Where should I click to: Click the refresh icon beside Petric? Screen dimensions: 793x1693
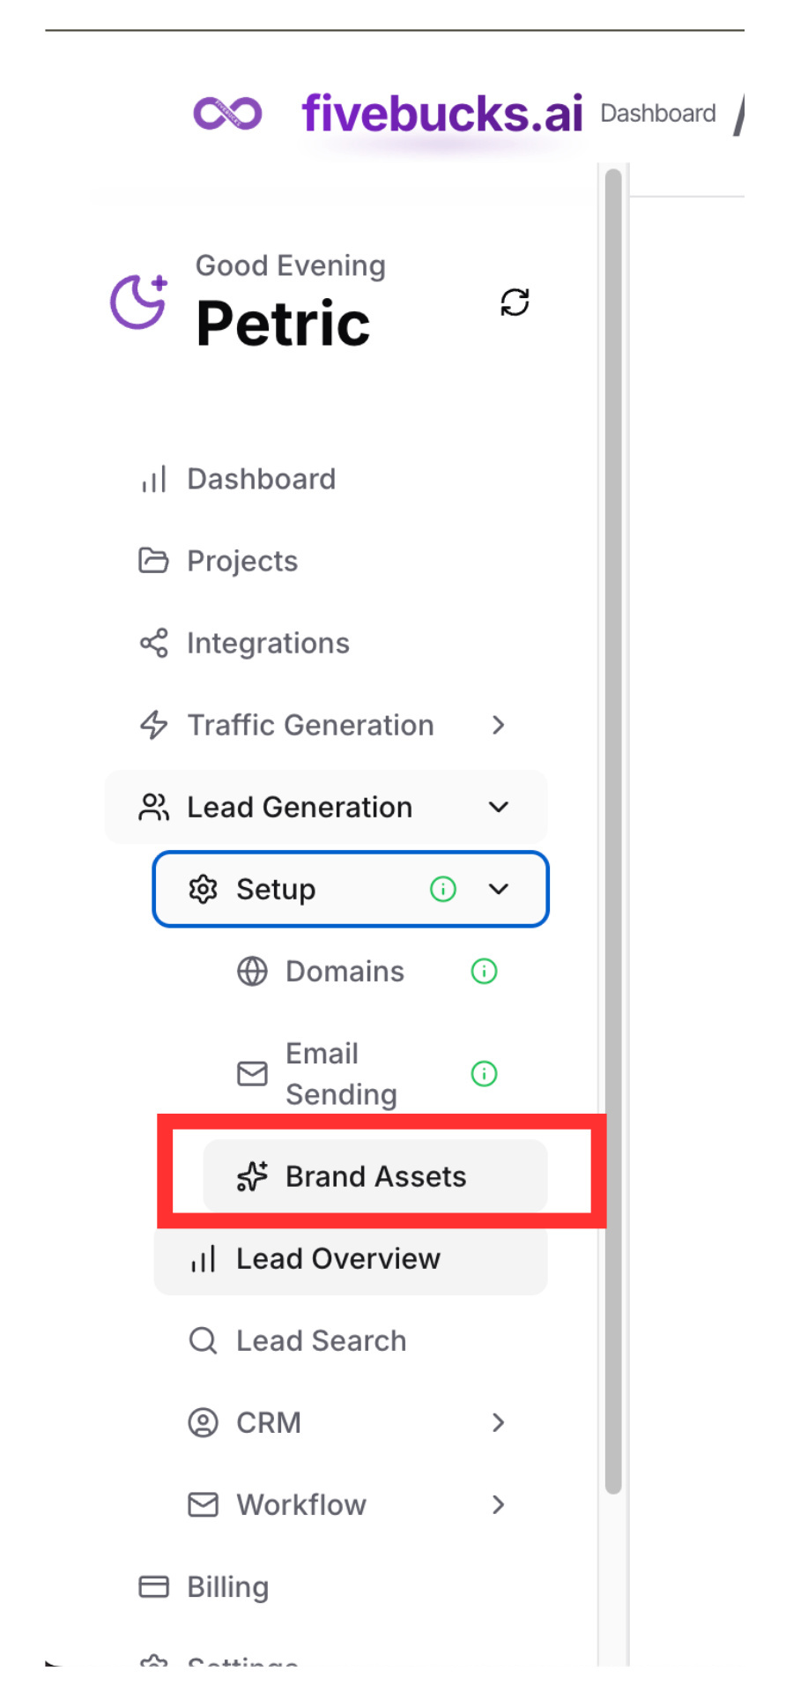point(515,302)
